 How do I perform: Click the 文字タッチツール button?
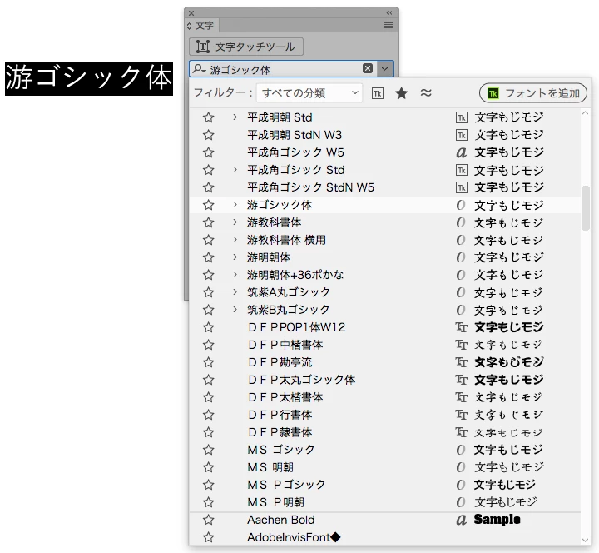point(246,47)
